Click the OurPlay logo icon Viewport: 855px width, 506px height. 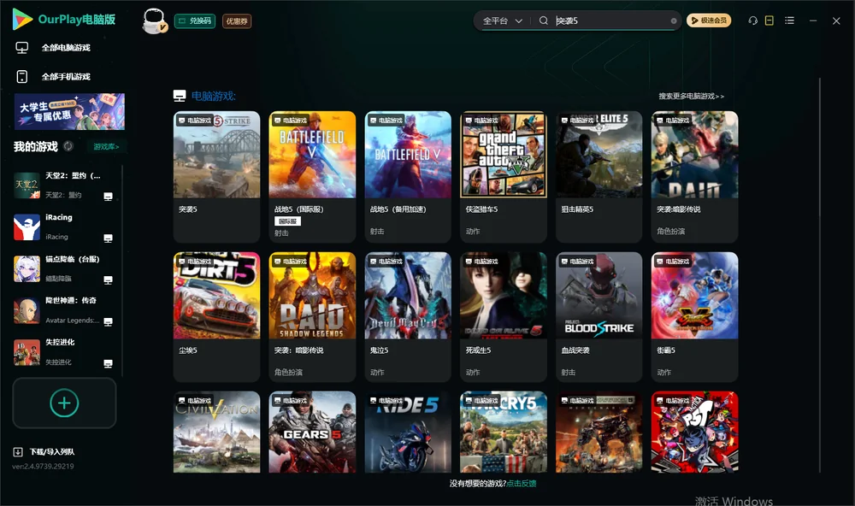tap(22, 19)
